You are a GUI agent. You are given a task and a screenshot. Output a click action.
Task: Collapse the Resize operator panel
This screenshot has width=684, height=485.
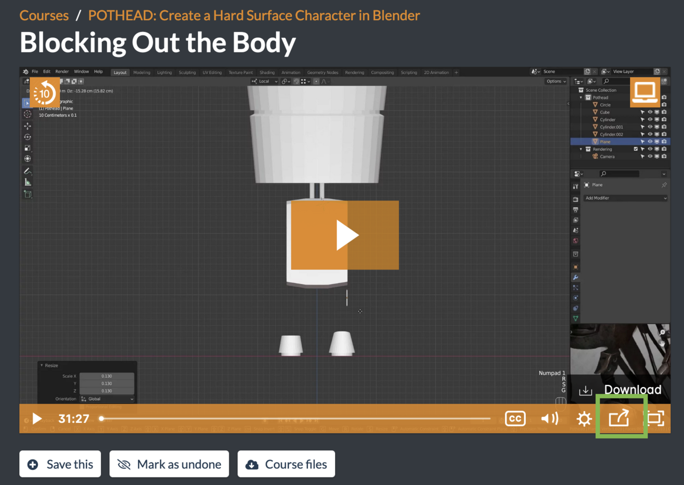tap(42, 366)
